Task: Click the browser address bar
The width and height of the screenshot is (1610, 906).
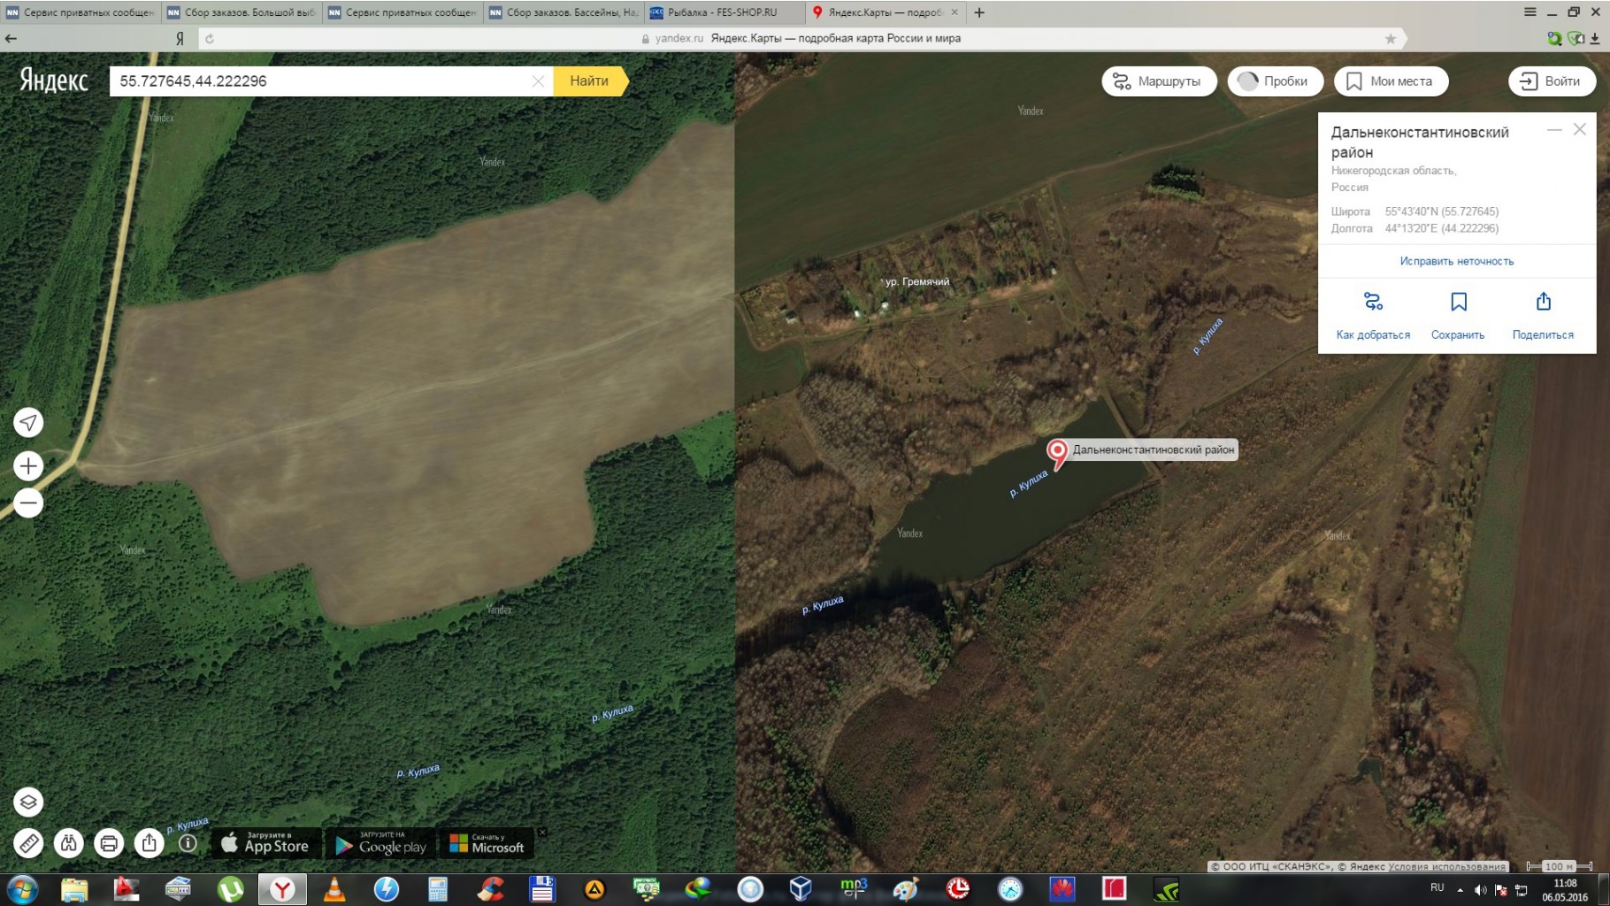Action: 801,38
